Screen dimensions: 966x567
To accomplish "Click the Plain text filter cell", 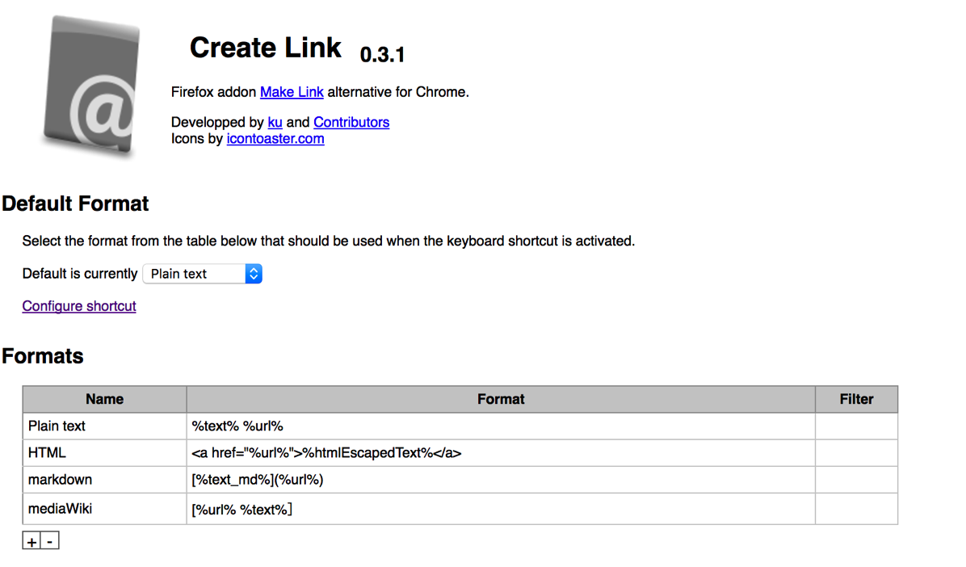I will click(856, 426).
